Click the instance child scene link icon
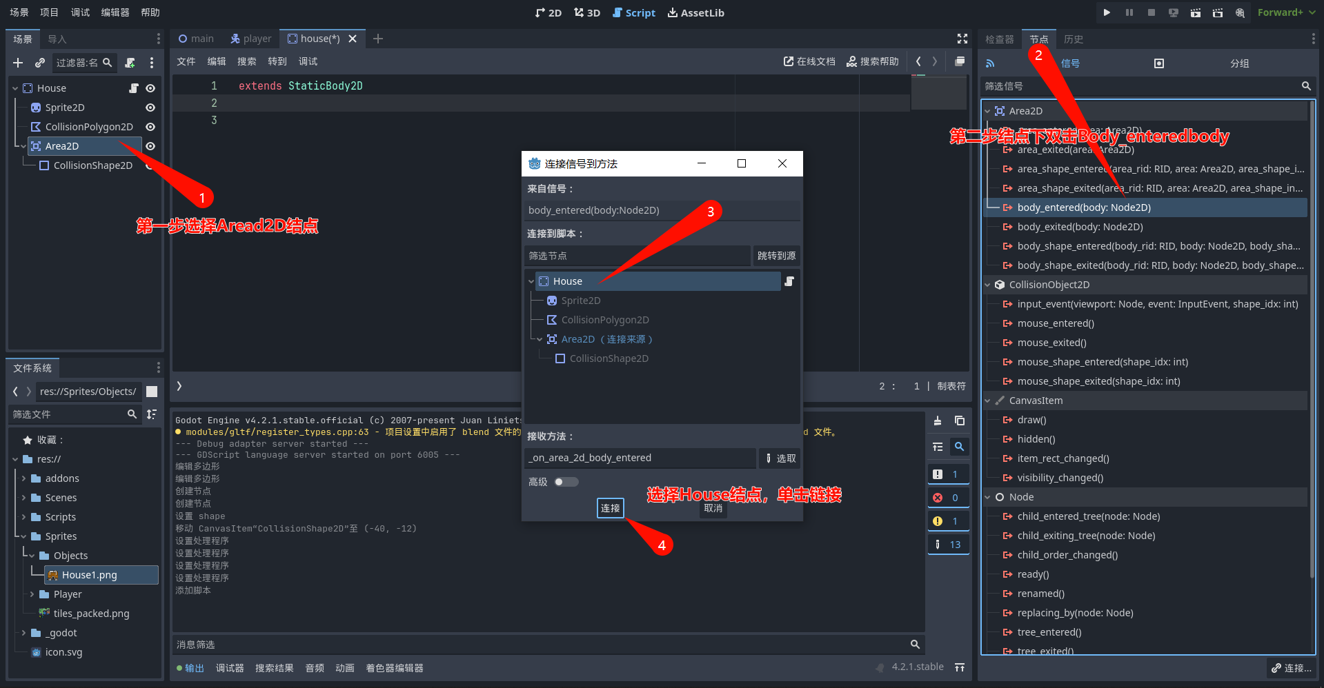Screen dimensions: 1324x688 pyautogui.click(x=40, y=63)
